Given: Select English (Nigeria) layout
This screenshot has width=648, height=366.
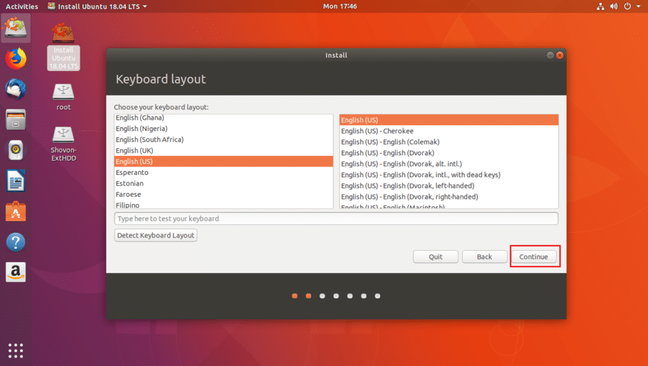Looking at the screenshot, I should [x=223, y=129].
